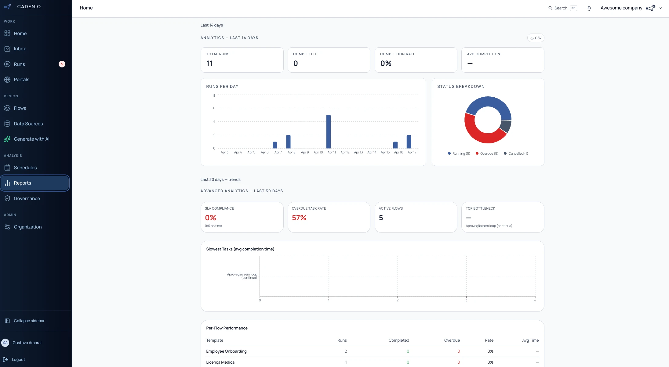
Task: Toggle Cancelled series in status legend
Action: [516, 153]
